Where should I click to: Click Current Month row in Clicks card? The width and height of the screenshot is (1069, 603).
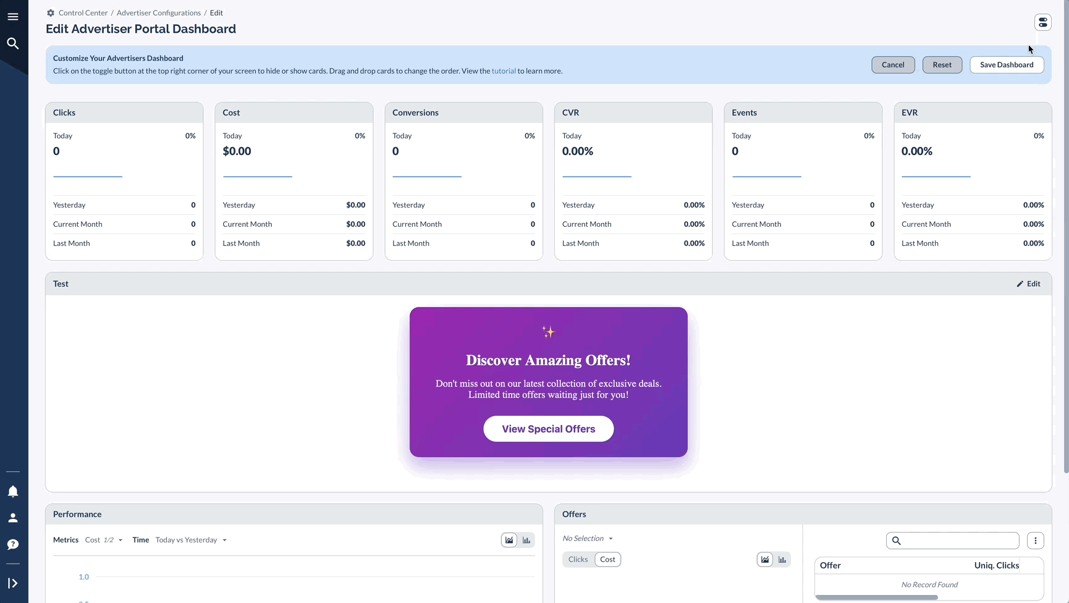pyautogui.click(x=124, y=224)
